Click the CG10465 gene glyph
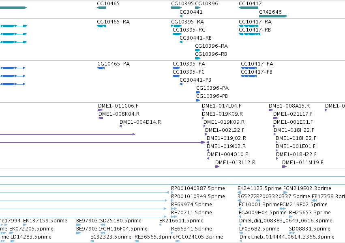 point(101,8)
